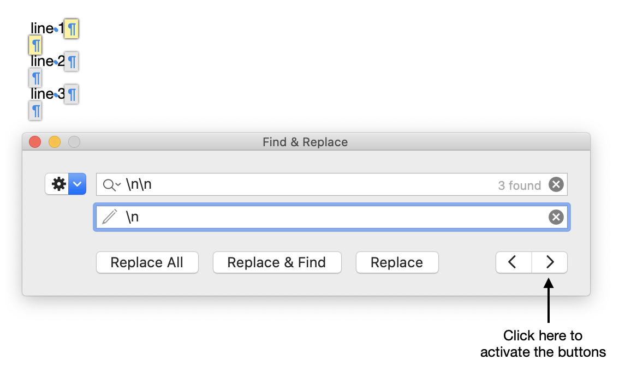
Task: Click the Replace button
Action: pos(397,262)
